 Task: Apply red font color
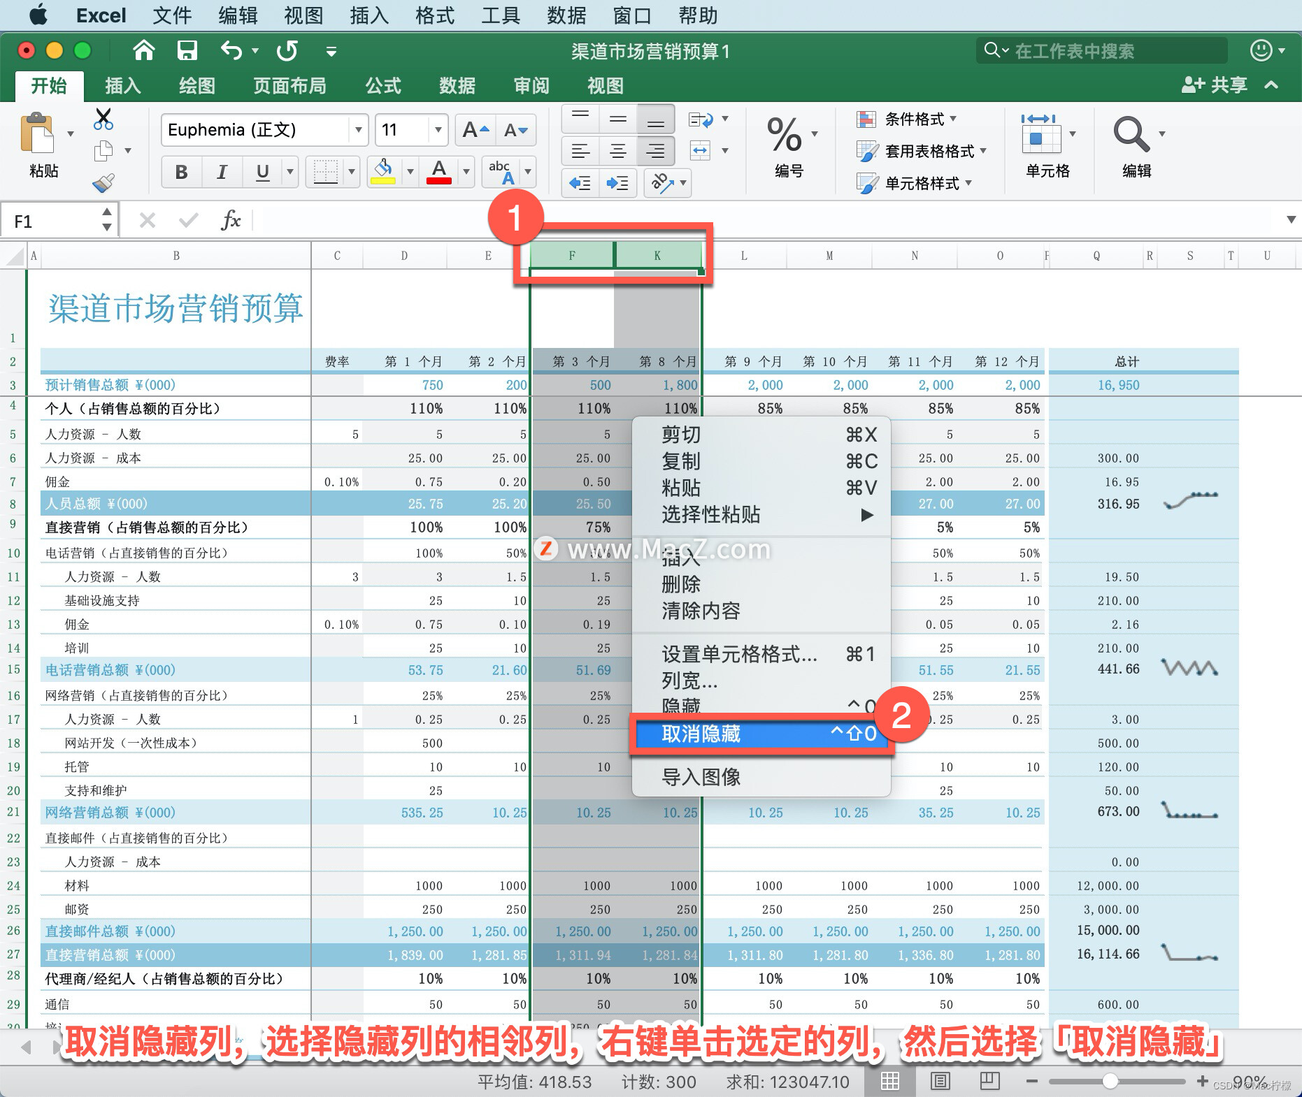click(438, 172)
